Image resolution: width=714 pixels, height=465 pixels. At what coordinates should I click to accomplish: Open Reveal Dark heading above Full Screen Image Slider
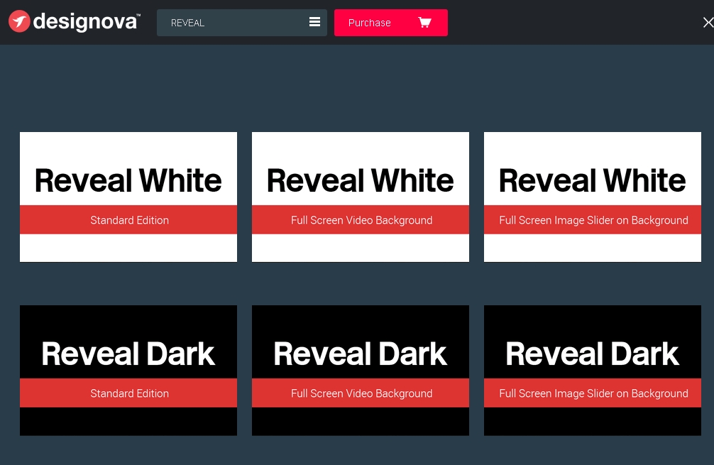point(593,354)
